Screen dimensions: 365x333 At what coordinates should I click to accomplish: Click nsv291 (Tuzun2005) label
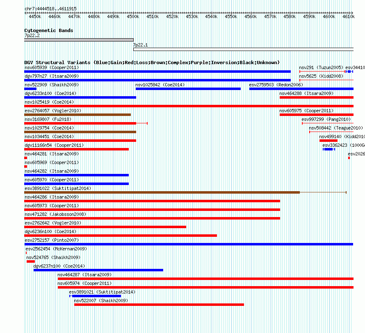(321, 68)
